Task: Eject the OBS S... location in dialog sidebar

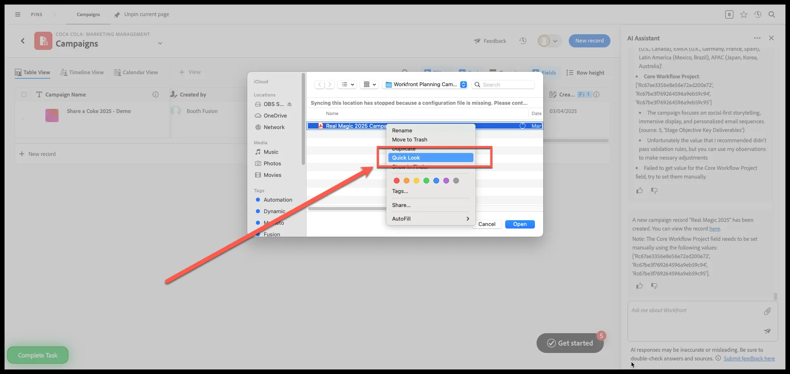Action: (x=289, y=104)
